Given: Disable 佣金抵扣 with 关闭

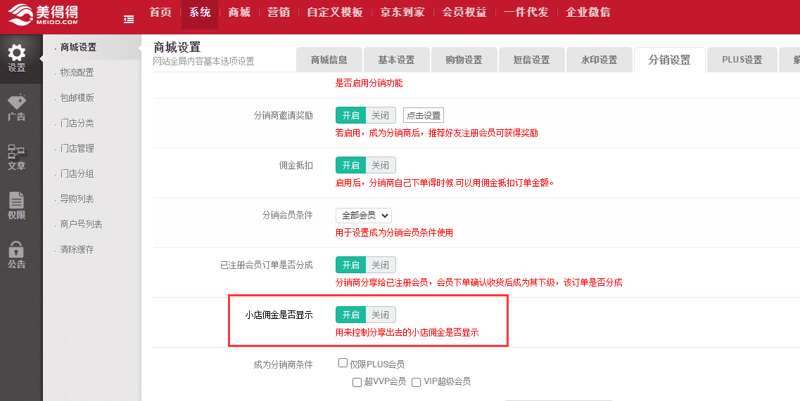Looking at the screenshot, I should pyautogui.click(x=381, y=165).
